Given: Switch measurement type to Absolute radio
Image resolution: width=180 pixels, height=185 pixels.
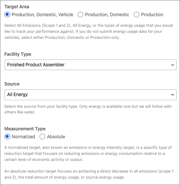Looking at the screenshot, I should pyautogui.click(x=42, y=137).
